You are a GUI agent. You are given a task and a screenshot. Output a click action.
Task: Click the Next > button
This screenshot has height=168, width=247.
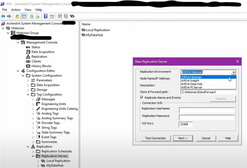(x=183, y=138)
